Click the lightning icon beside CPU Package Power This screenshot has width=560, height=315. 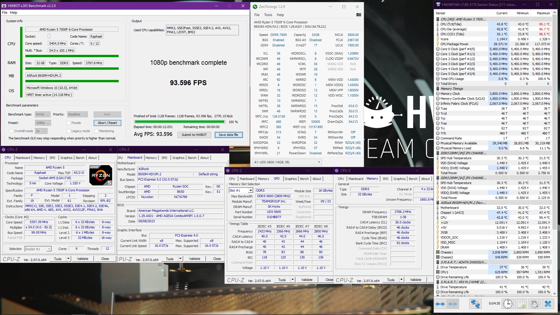click(438, 44)
